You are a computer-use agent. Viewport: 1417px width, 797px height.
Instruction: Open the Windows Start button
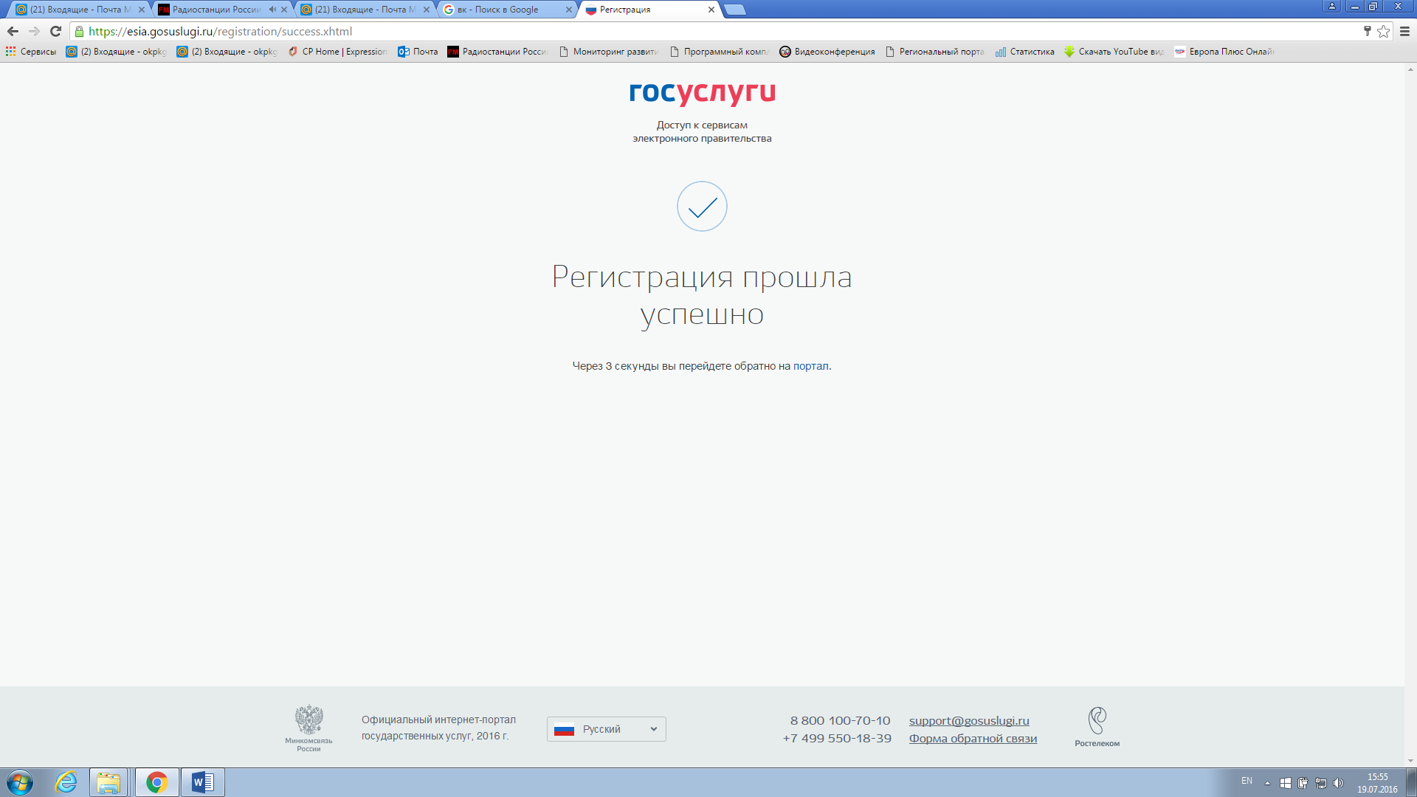click(x=20, y=782)
